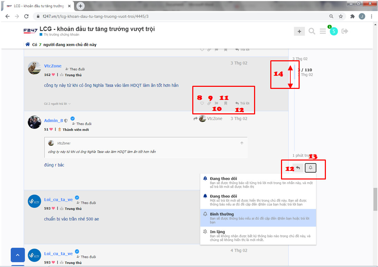Viewport: 378px width, 267px height.
Task: Follow Loi_cu_ta_ve on 4 Thg 02 post
Action: pyautogui.click(x=86, y=257)
